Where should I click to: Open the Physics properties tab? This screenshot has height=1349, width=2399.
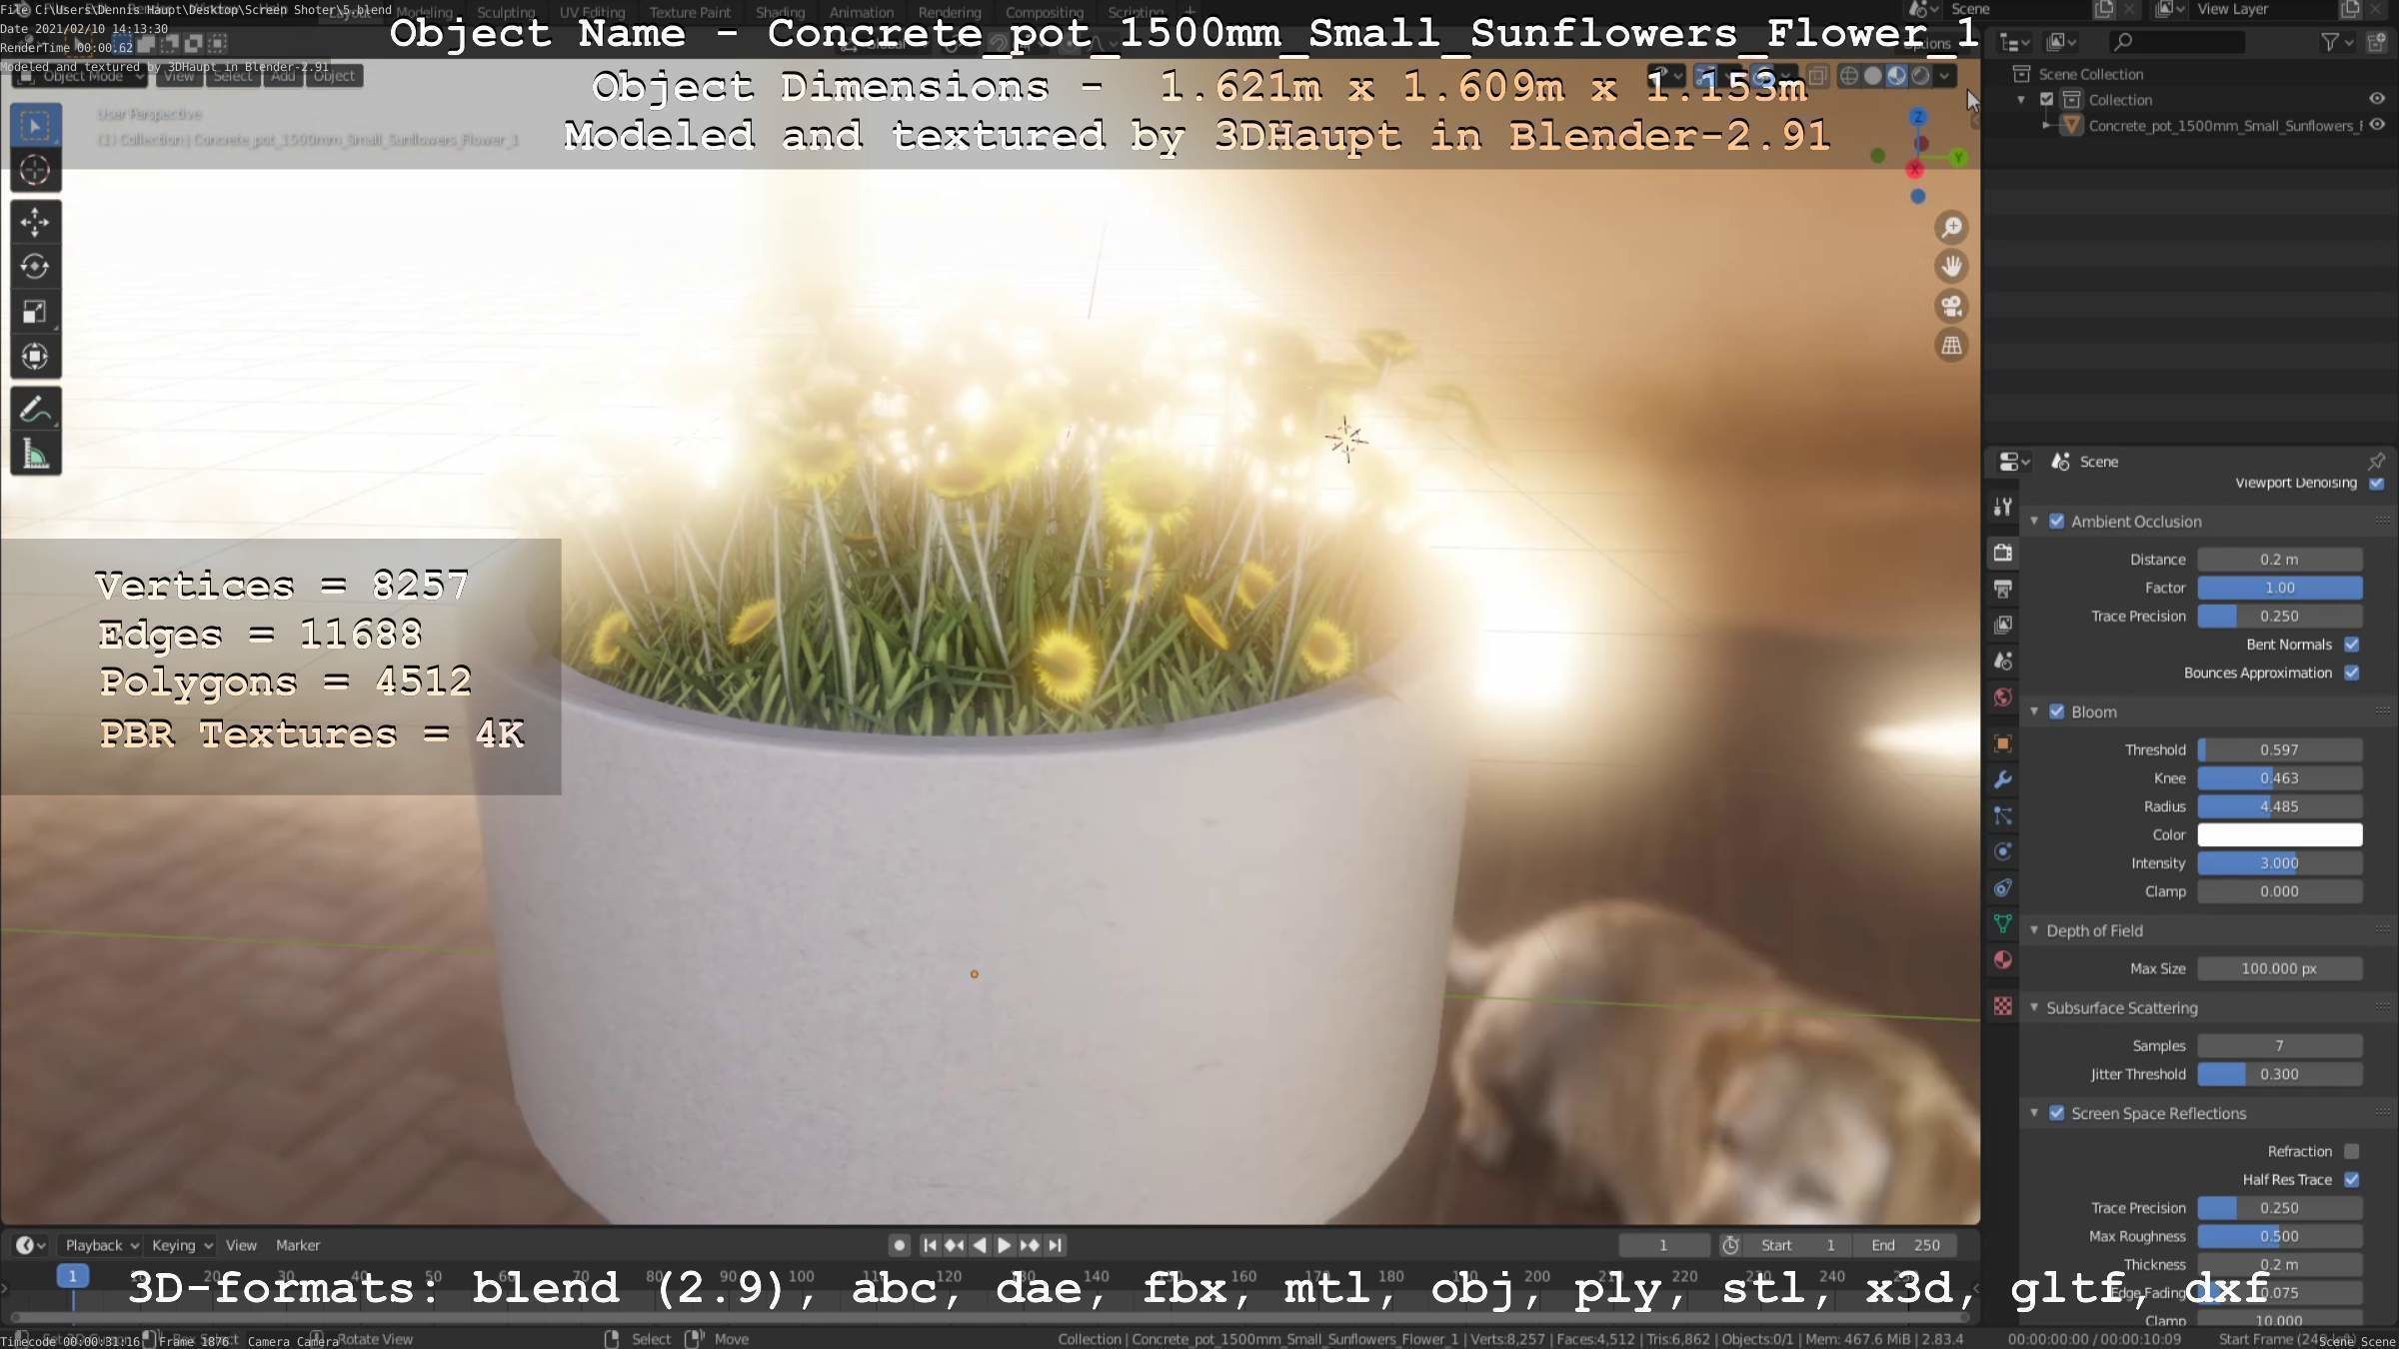click(x=2003, y=851)
